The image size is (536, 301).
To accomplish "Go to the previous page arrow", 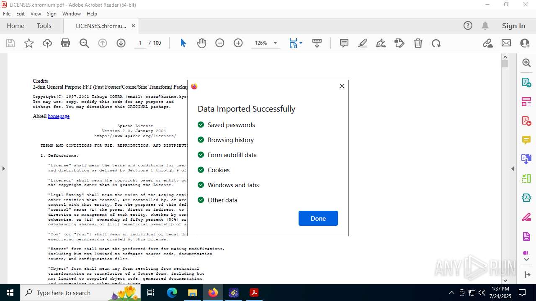I will [103, 43].
